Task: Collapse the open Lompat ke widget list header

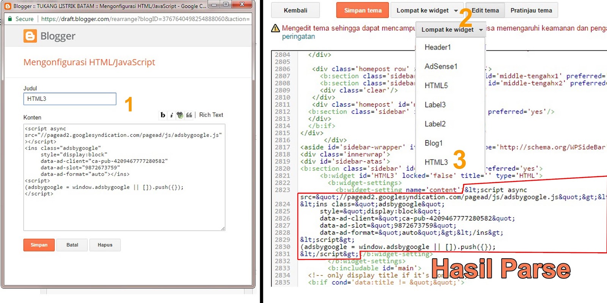Action: point(451,30)
